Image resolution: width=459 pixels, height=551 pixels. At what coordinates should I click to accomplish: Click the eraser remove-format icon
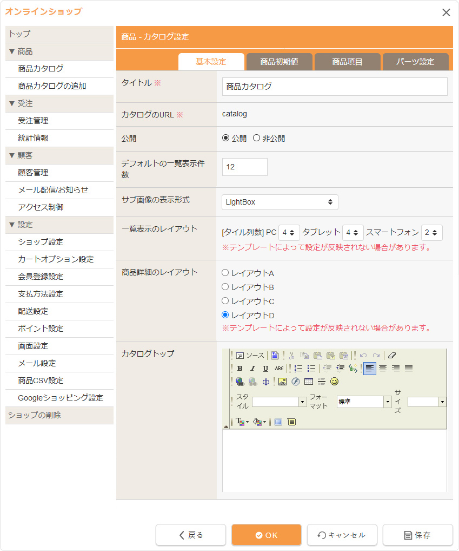(x=392, y=356)
